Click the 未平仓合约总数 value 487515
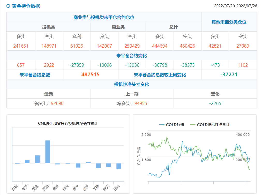The image size is (262, 195). click(x=90, y=74)
